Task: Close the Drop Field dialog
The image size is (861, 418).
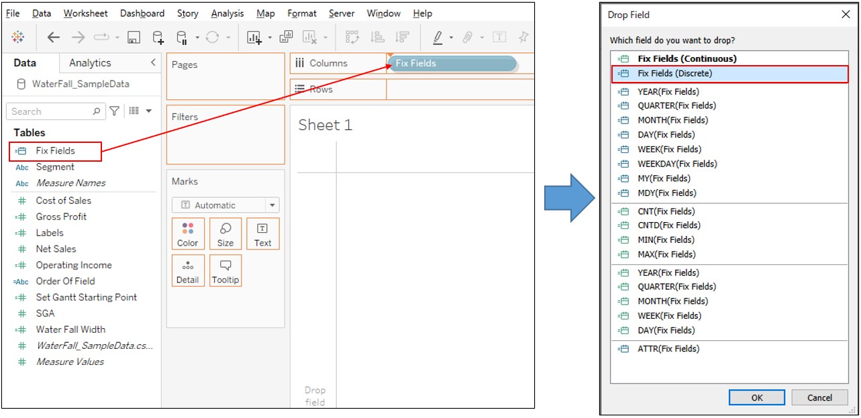Action: 845,14
